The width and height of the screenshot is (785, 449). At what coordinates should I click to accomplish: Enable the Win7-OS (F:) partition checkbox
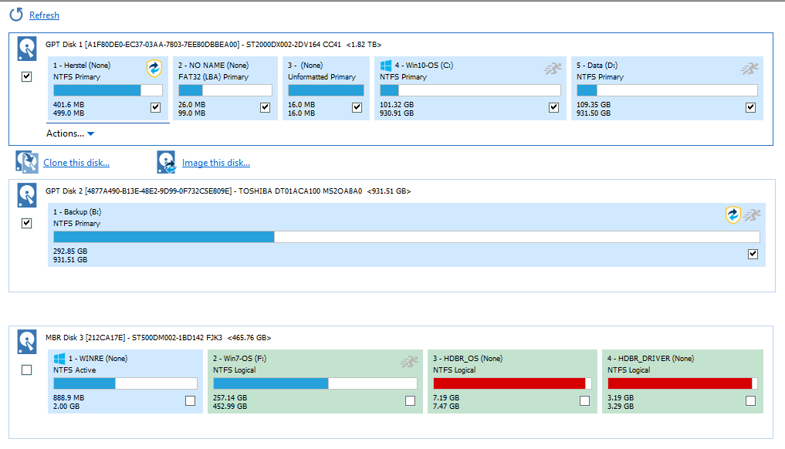tap(410, 400)
